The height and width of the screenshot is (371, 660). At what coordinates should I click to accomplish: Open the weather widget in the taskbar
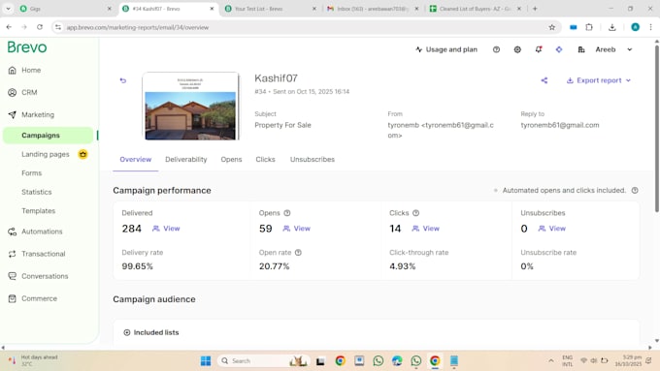[x=34, y=360]
